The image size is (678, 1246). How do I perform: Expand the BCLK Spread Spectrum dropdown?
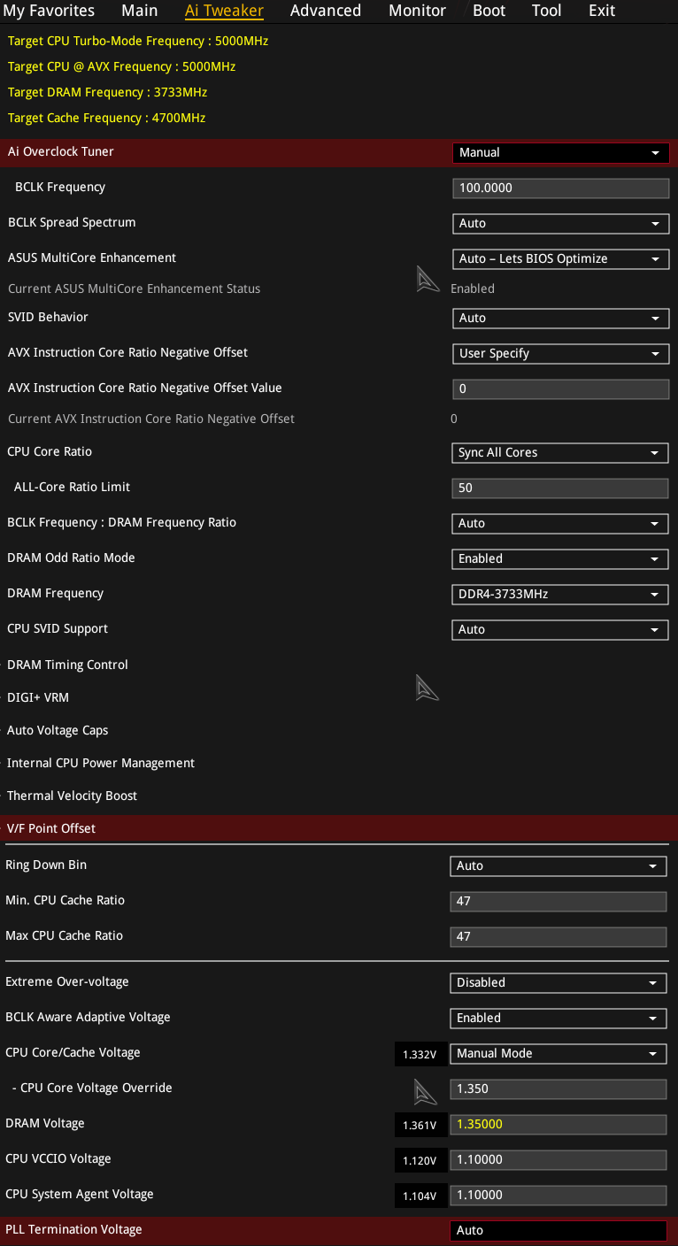pyautogui.click(x=560, y=223)
